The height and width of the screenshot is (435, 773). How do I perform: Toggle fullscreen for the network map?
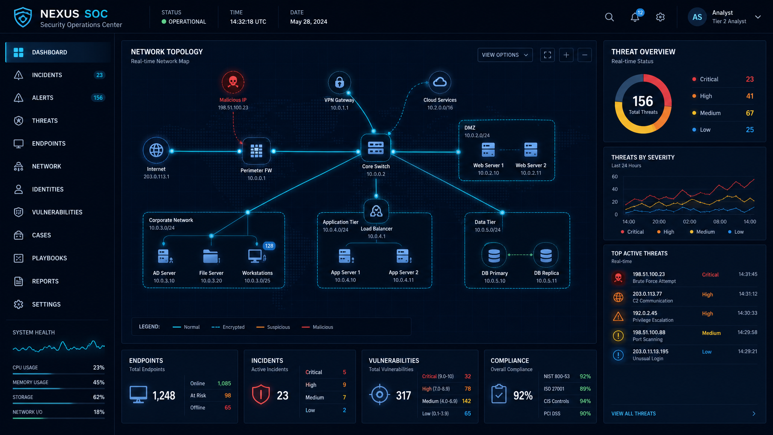[x=547, y=55]
